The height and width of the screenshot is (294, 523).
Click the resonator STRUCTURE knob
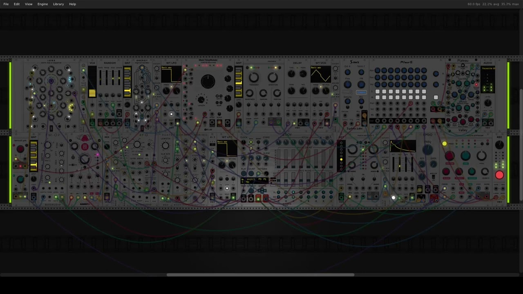point(273,77)
